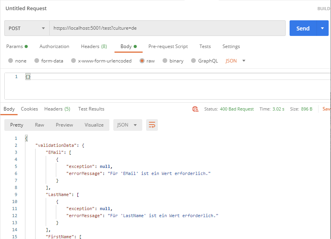Open the response JSON format dropdown
The image size is (331, 239).
(x=127, y=125)
